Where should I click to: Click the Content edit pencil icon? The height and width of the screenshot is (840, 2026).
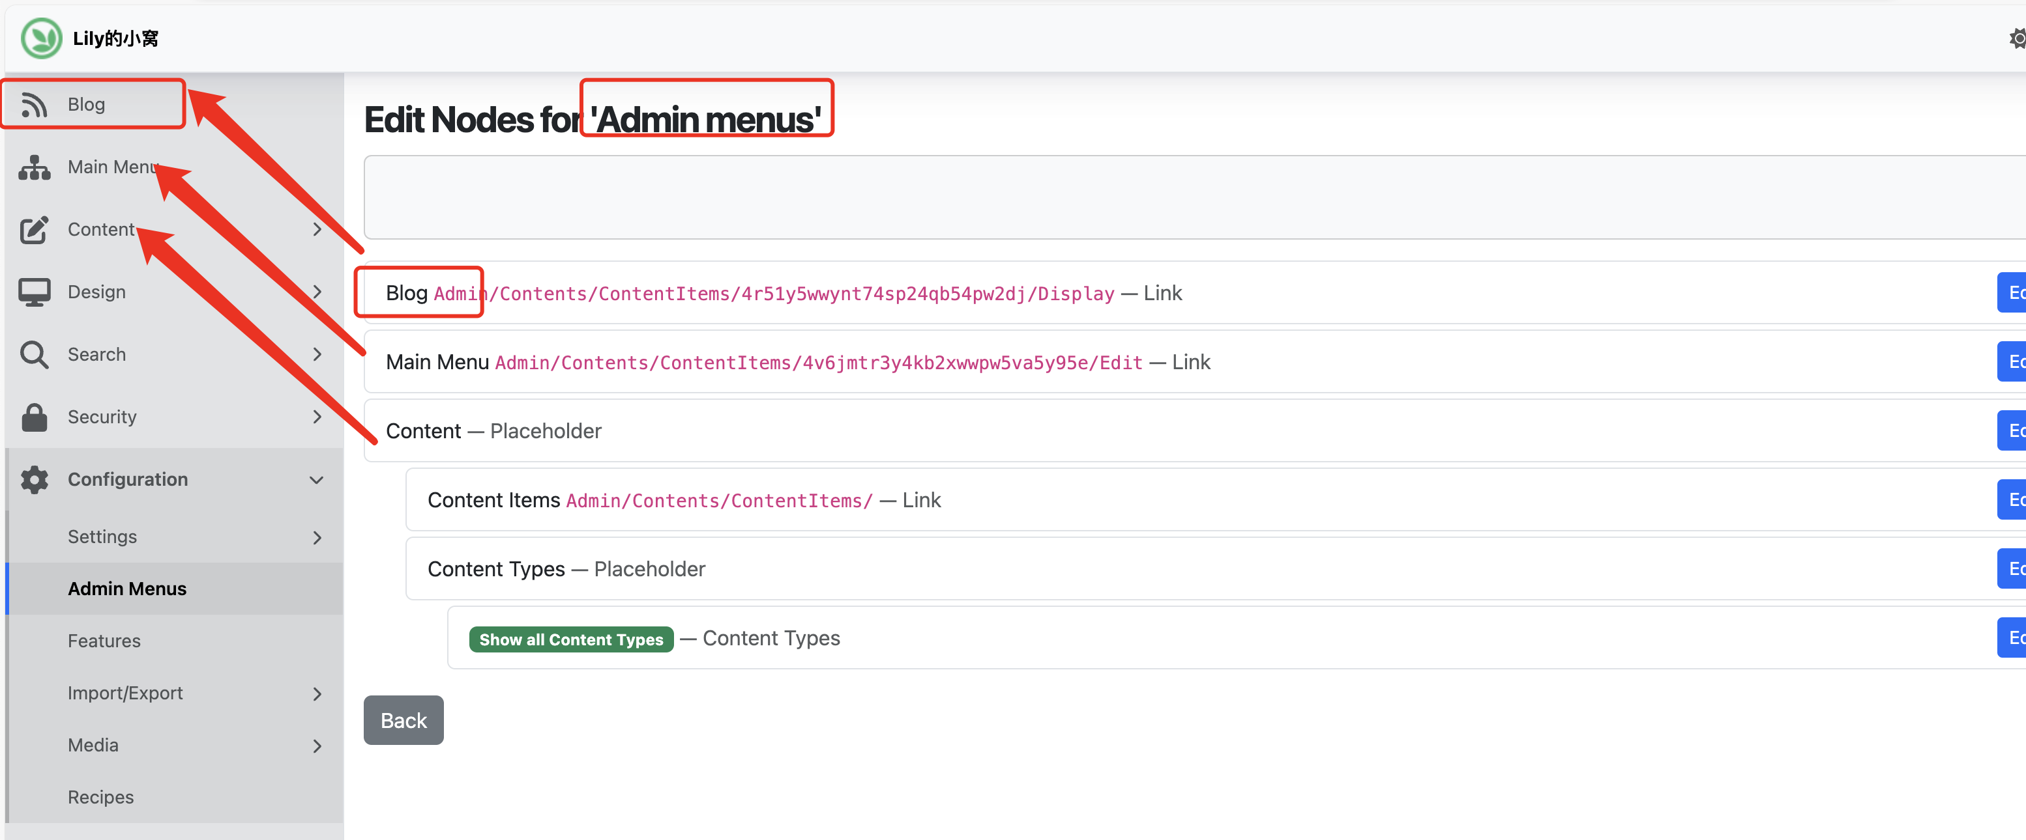point(34,229)
